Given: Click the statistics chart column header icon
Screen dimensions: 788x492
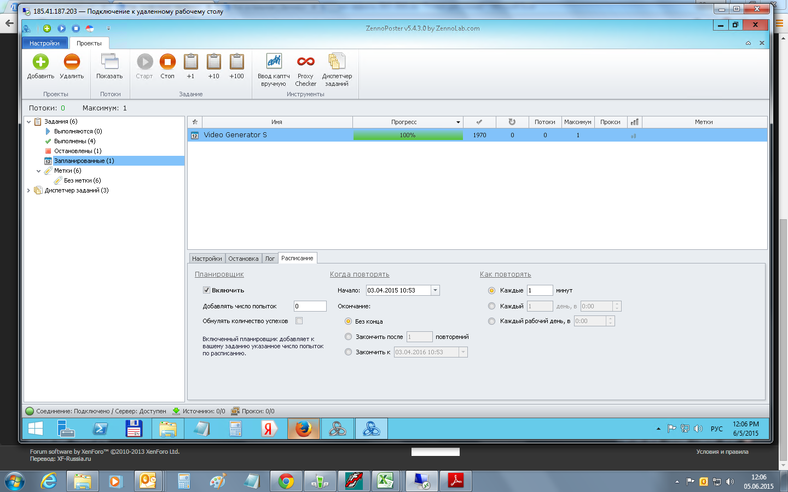Looking at the screenshot, I should [634, 122].
